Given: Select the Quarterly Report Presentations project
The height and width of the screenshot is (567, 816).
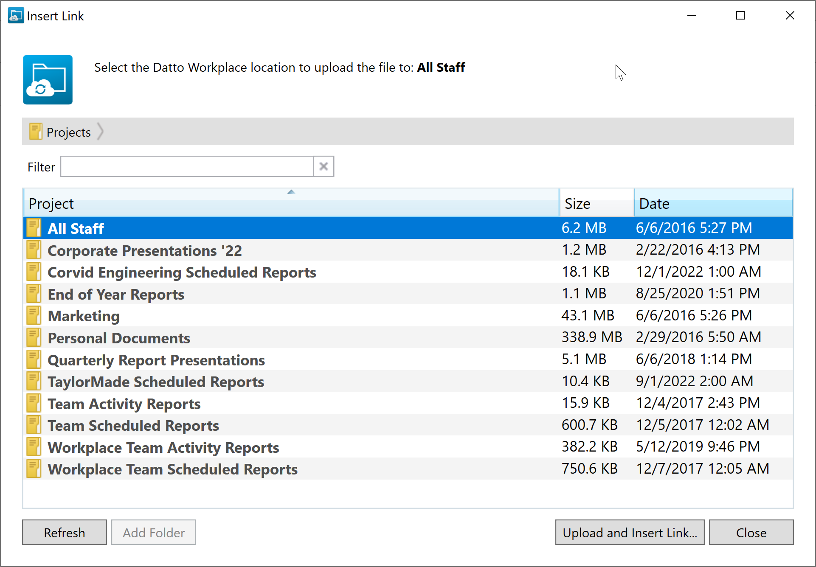Looking at the screenshot, I should click(x=156, y=360).
